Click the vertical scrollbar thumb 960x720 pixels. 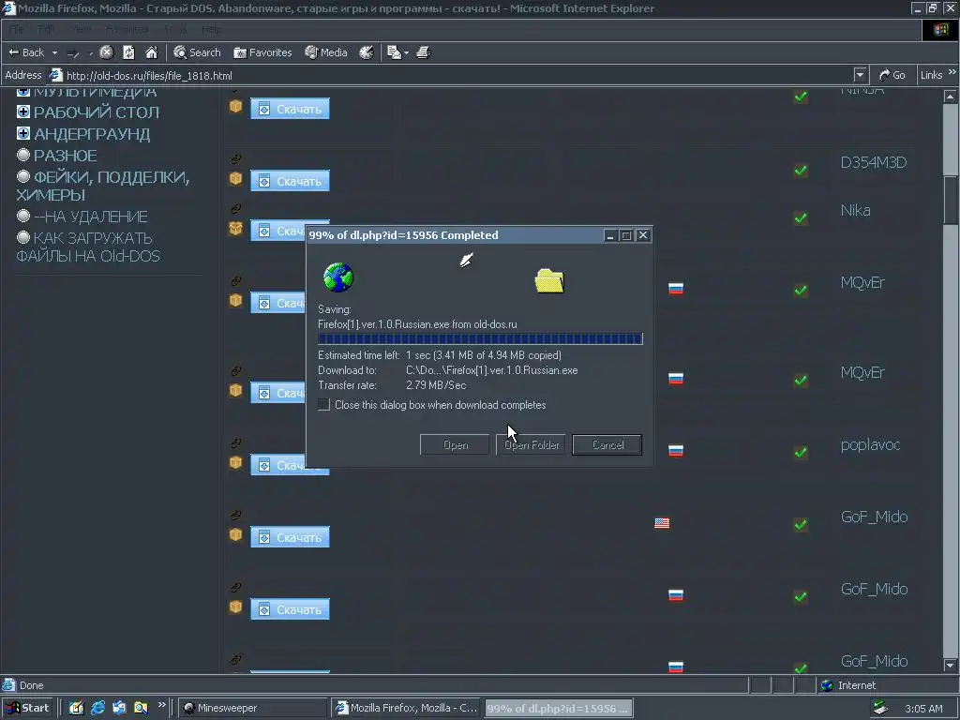(950, 201)
